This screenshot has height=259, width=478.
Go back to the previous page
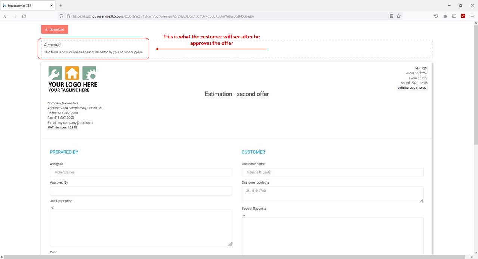point(6,16)
